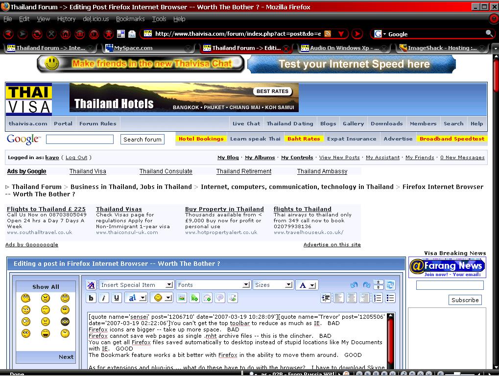Click the Broadband Speedtest link

click(452, 139)
